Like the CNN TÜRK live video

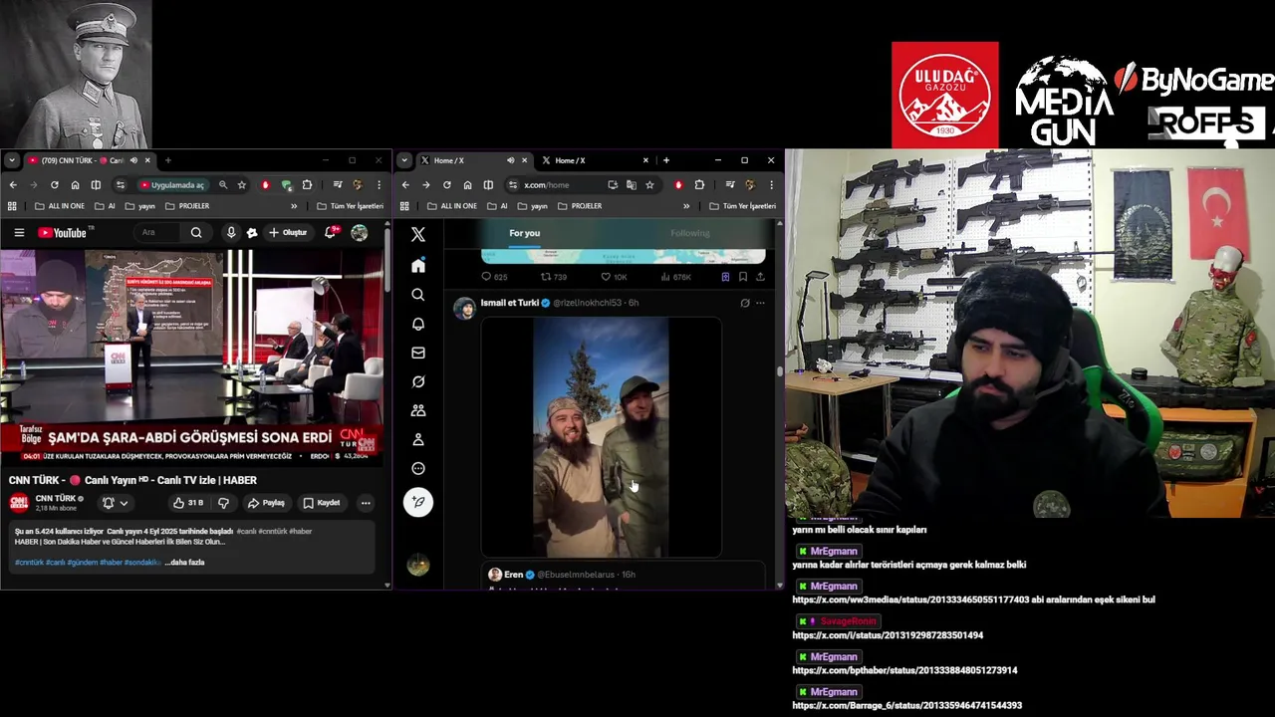[x=187, y=503]
